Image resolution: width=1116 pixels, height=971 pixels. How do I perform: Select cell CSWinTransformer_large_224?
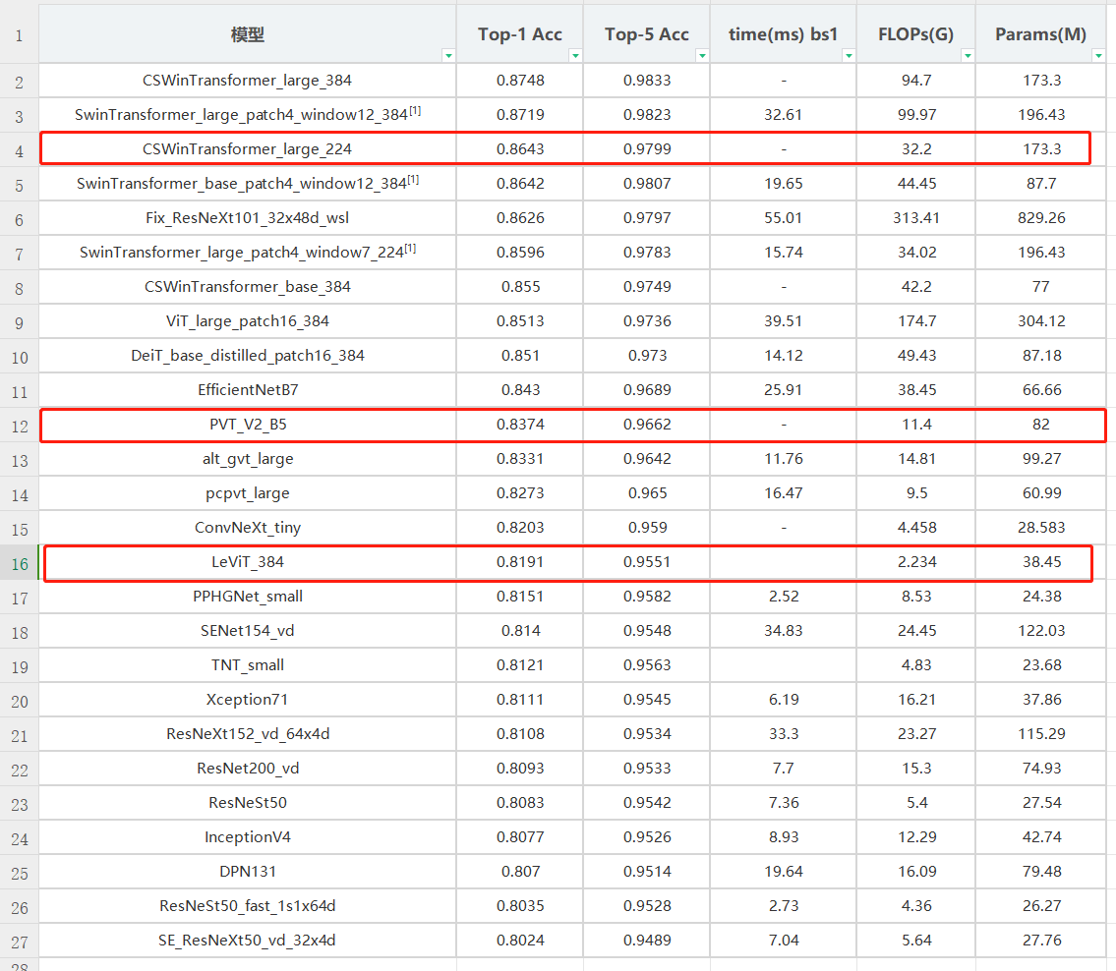pyautogui.click(x=248, y=148)
